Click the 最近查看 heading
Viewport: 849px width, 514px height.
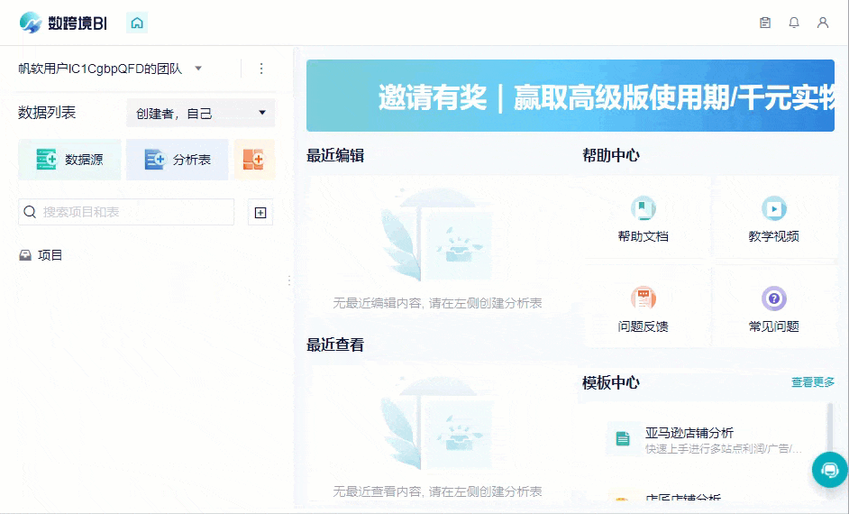[x=335, y=344]
